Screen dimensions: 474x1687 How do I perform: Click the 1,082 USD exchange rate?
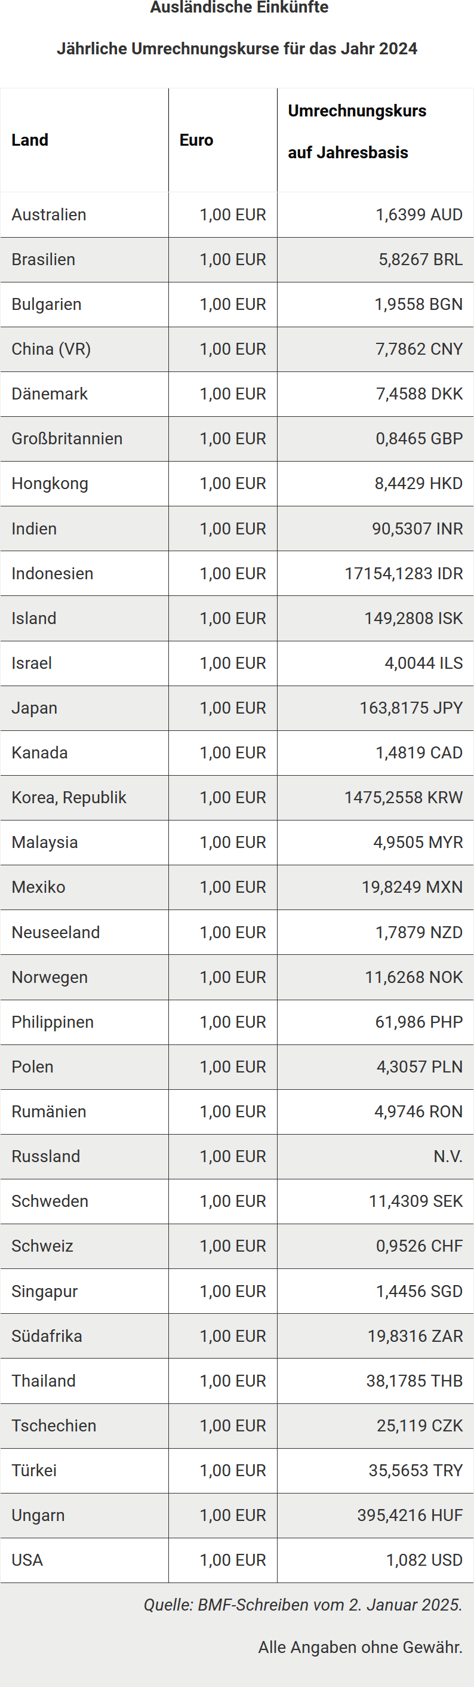click(424, 1560)
